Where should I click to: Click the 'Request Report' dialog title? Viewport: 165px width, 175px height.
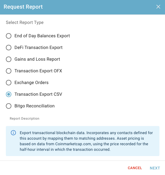pos(23,7)
